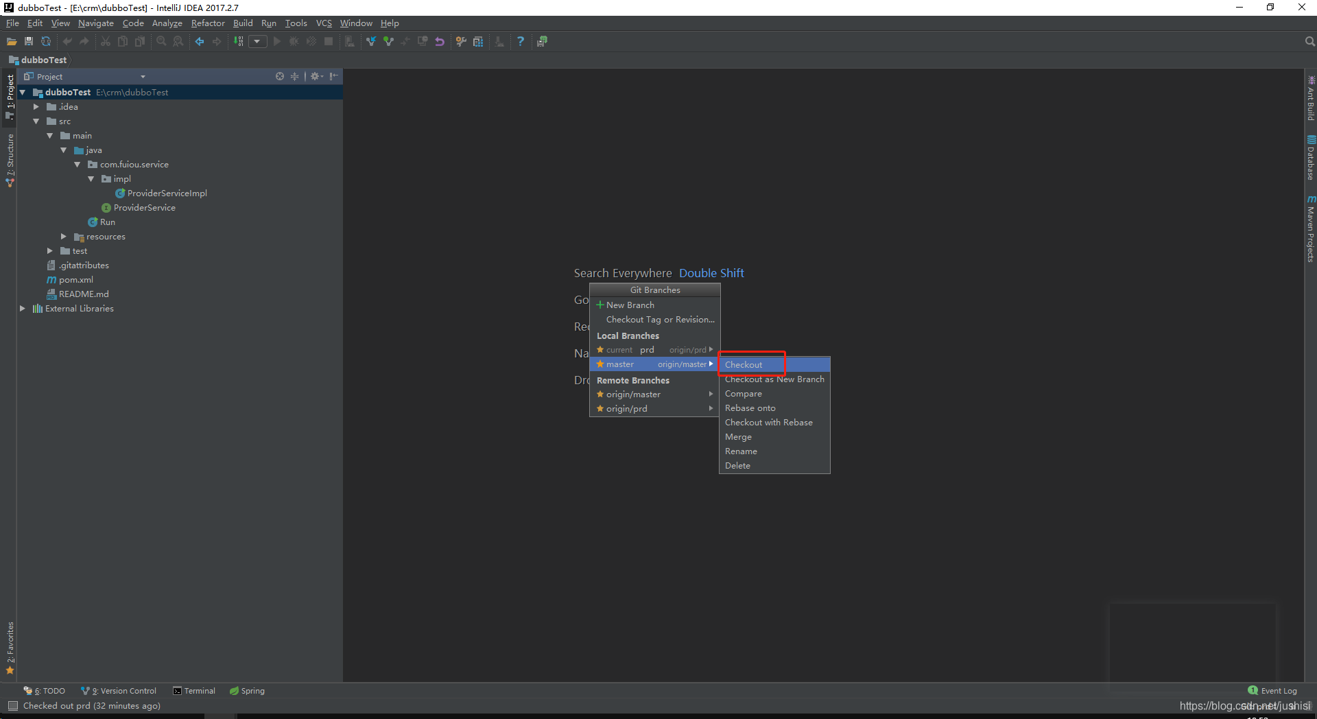Collapse the impl package arrow

pos(91,178)
